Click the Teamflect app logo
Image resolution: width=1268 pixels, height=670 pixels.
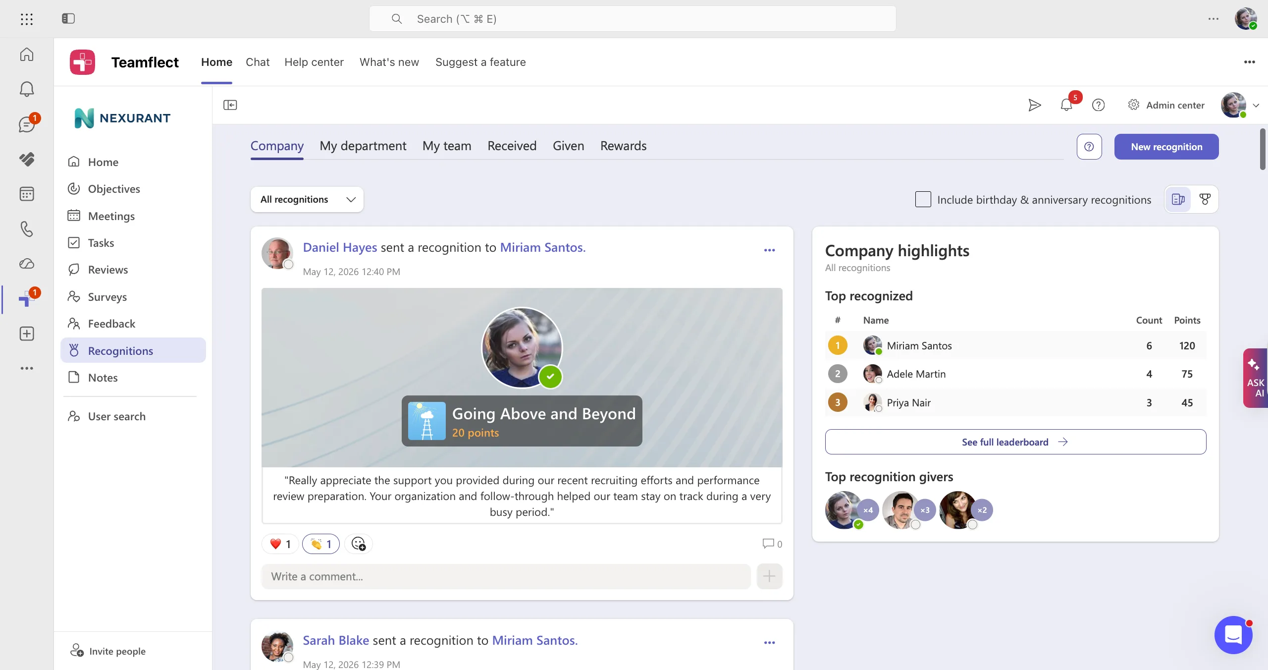pos(82,62)
